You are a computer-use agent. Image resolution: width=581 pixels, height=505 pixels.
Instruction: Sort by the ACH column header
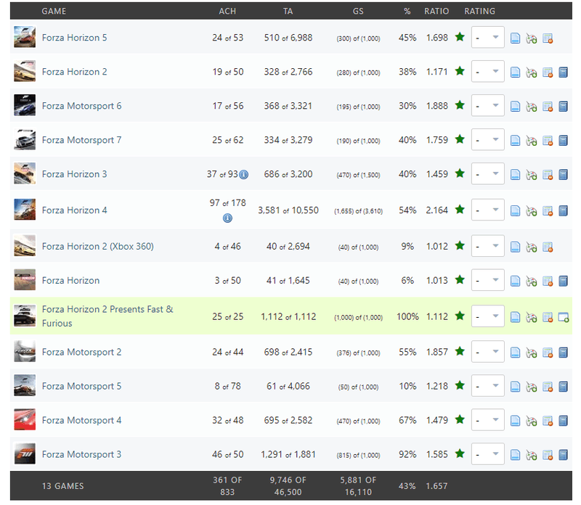click(227, 11)
